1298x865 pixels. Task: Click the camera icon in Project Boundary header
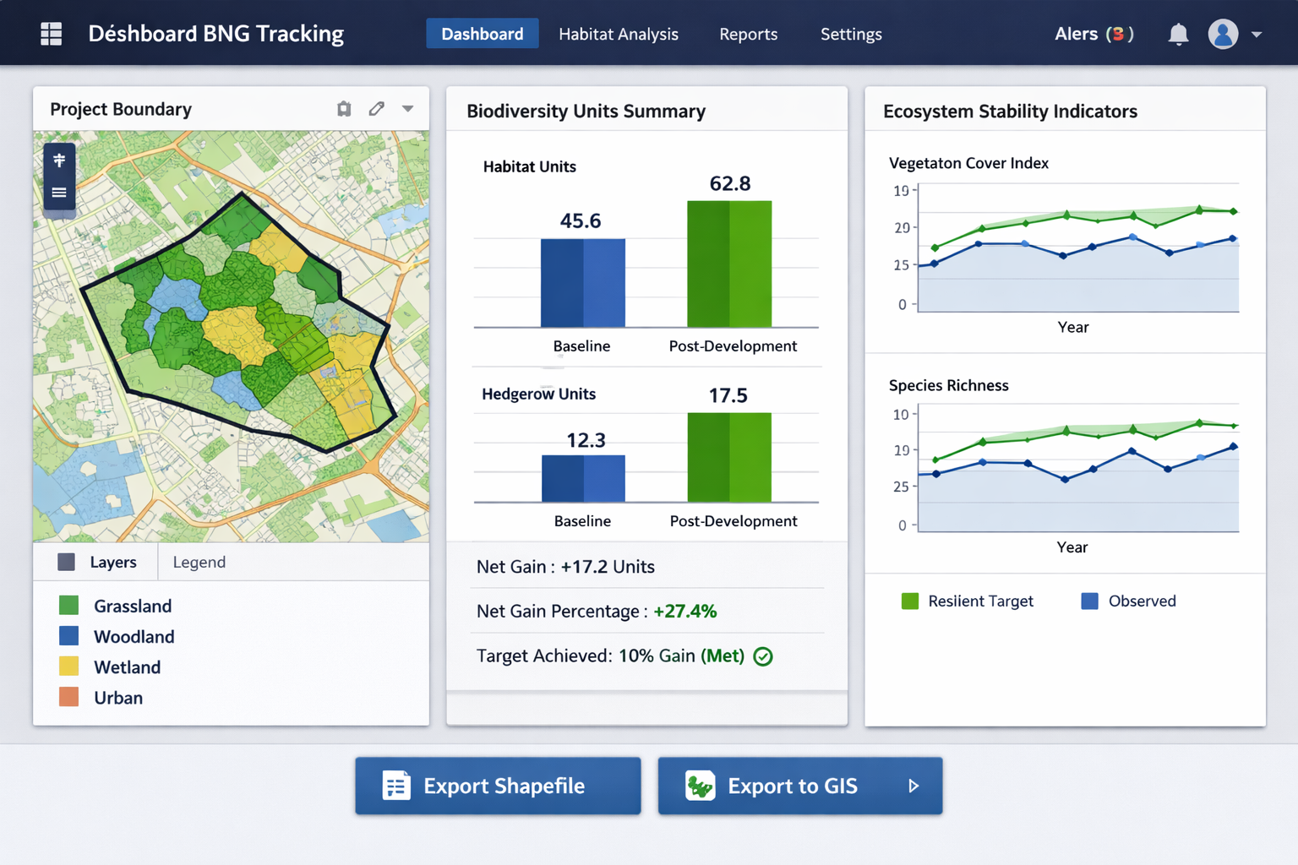point(344,108)
